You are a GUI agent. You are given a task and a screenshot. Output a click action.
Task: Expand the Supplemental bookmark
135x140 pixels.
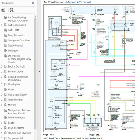click(2, 138)
